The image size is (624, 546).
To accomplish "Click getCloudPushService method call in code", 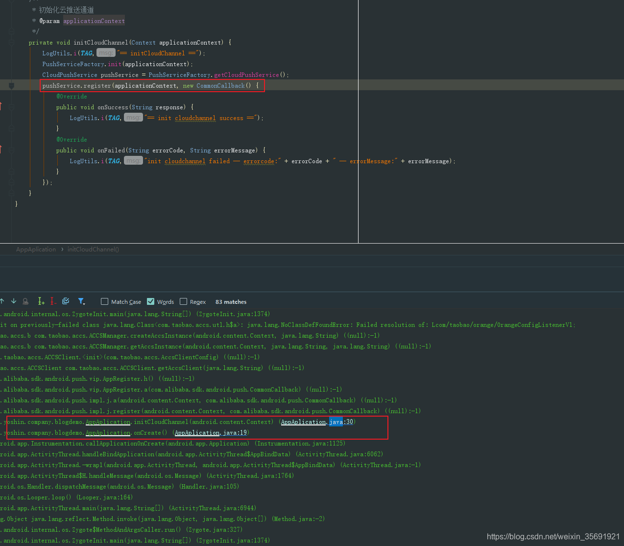I will pos(246,75).
